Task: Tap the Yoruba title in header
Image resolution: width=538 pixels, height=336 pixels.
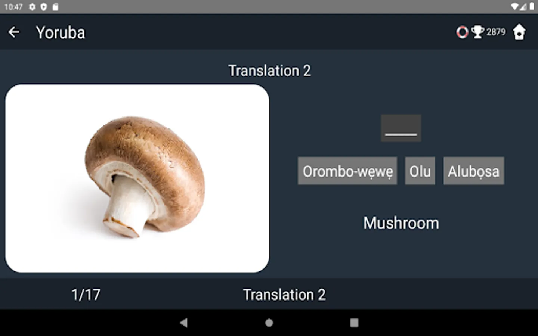Action: (x=61, y=33)
